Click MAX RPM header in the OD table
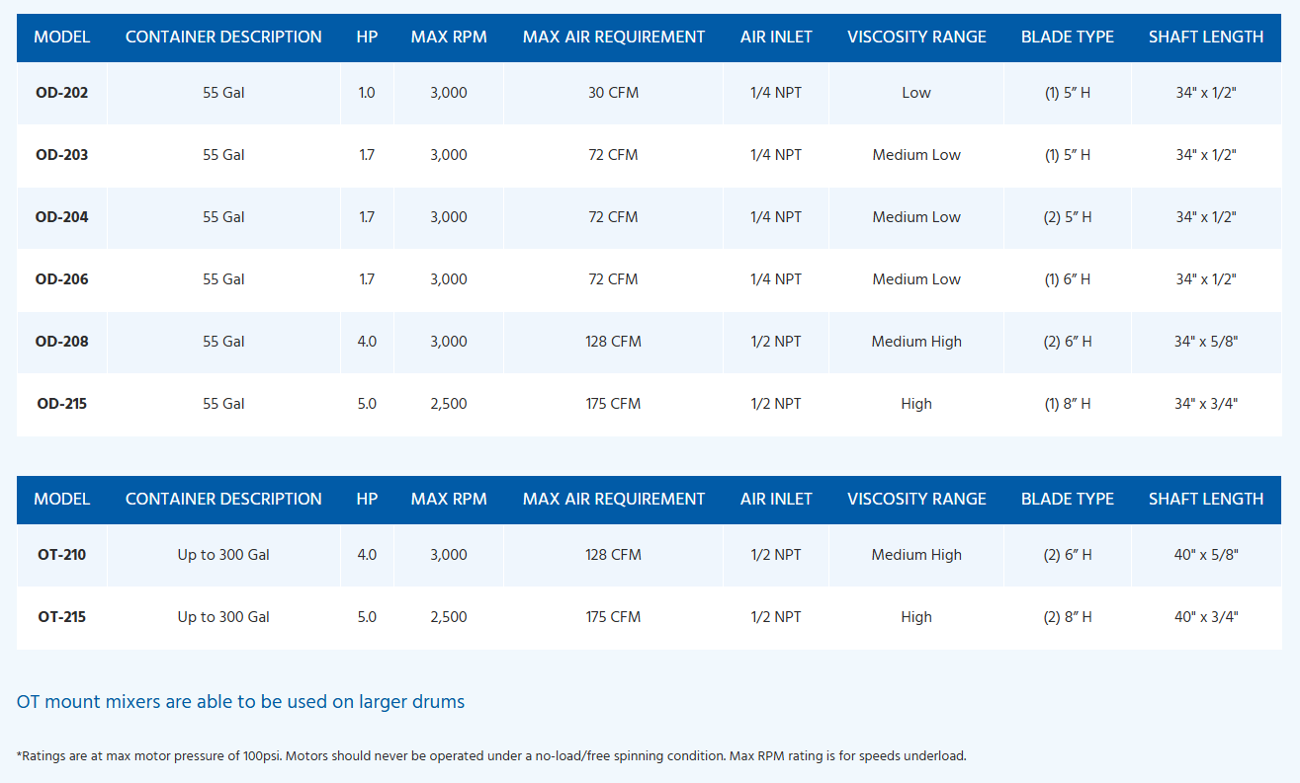This screenshot has height=783, width=1300. (x=449, y=38)
